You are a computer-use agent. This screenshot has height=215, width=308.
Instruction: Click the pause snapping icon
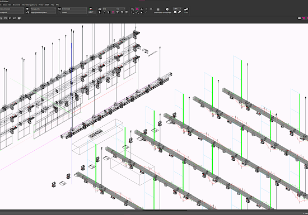click(158, 9)
